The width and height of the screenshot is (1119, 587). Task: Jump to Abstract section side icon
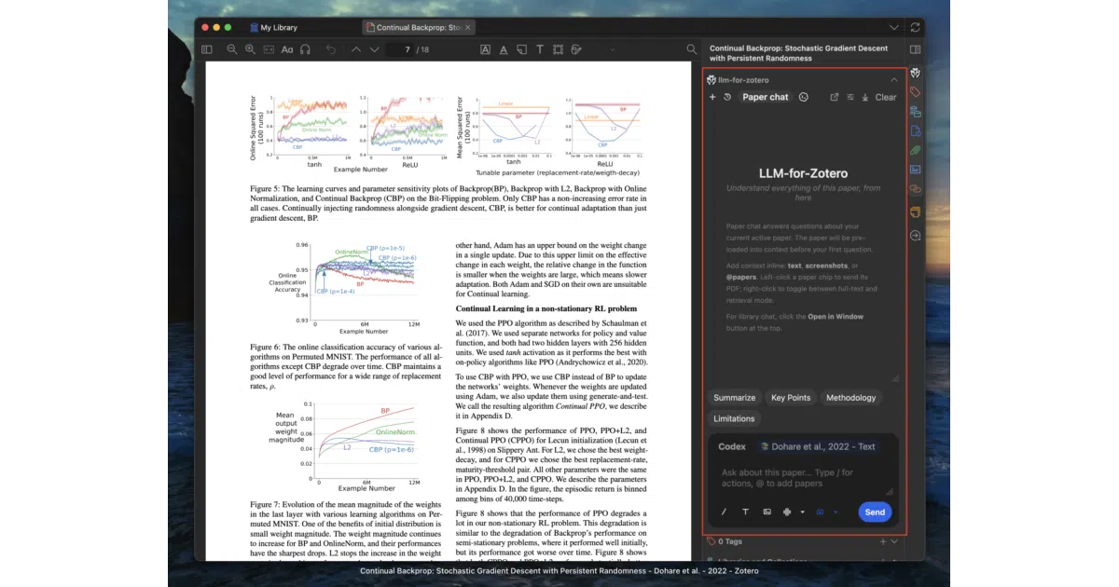[916, 170]
